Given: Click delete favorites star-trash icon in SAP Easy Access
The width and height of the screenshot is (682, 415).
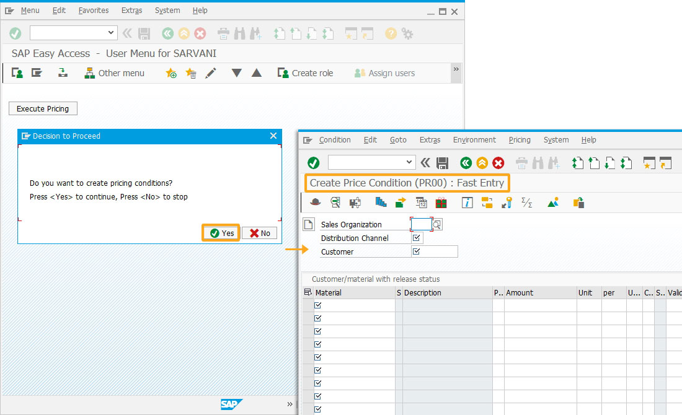Looking at the screenshot, I should 191,73.
